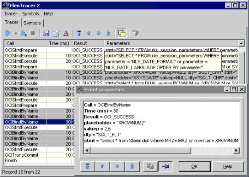Click the 'Result = OCI_SUCCESS' property line
The width and height of the screenshot is (249, 177).
(x=109, y=117)
